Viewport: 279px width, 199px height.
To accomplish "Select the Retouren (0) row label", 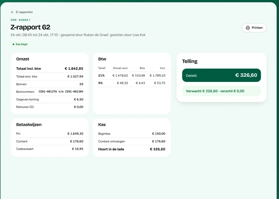I will click(x=25, y=107).
